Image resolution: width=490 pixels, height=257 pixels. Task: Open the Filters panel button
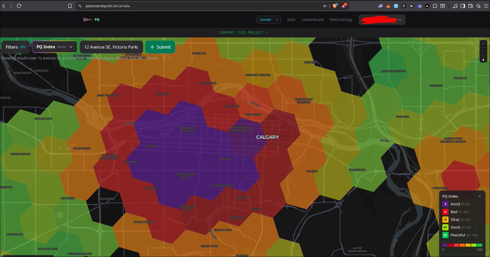[x=16, y=47]
